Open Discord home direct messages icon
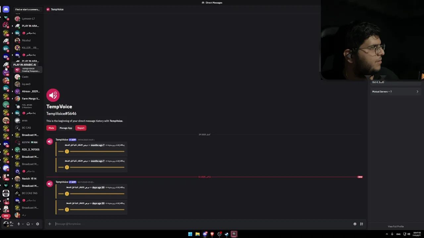The height and width of the screenshot is (238, 424). [6, 9]
